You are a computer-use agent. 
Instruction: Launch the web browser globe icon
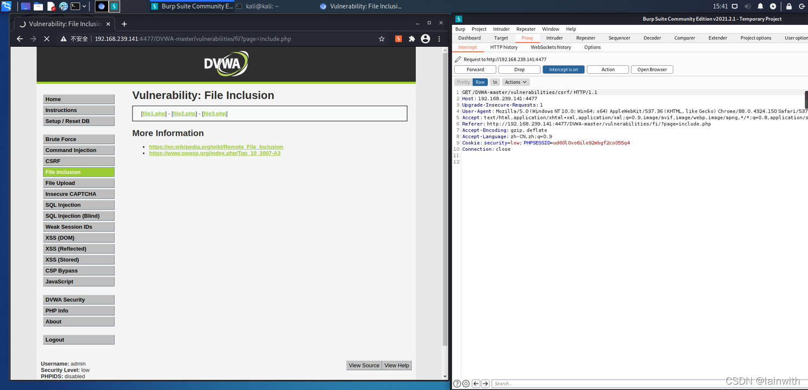point(64,6)
